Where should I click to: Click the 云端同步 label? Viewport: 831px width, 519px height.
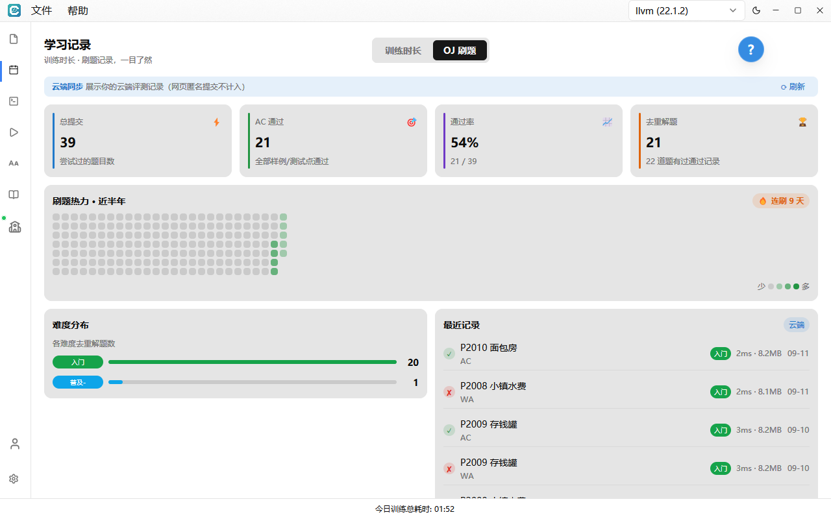point(68,87)
